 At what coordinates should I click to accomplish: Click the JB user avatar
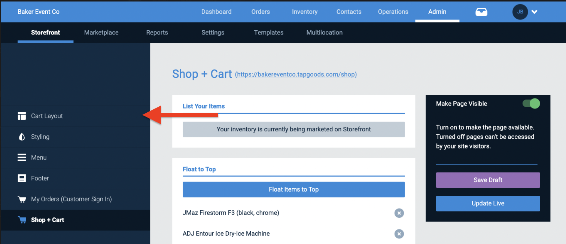pos(520,12)
